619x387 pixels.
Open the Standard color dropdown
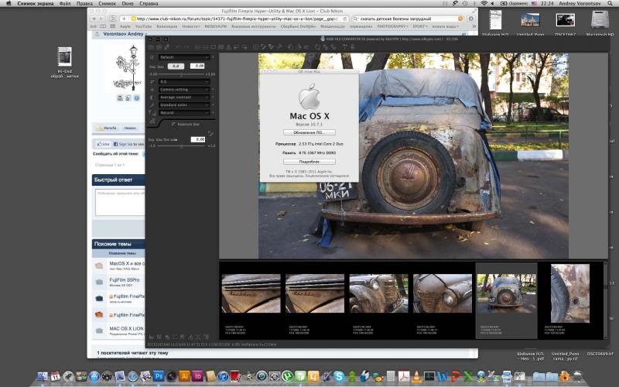pos(183,105)
